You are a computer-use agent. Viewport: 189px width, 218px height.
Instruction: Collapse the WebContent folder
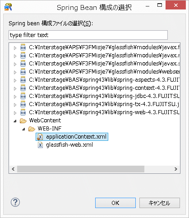click(x=15, y=121)
